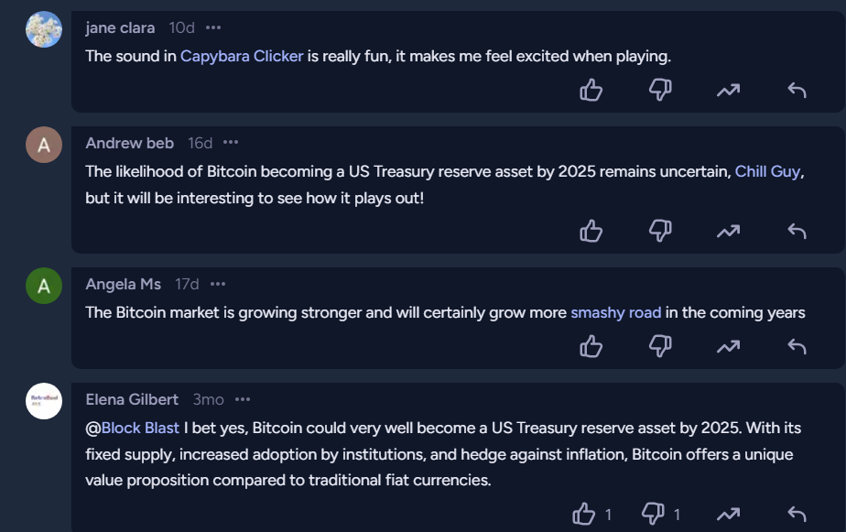Expand options menu for Angela Ms's comment

pyautogui.click(x=217, y=284)
